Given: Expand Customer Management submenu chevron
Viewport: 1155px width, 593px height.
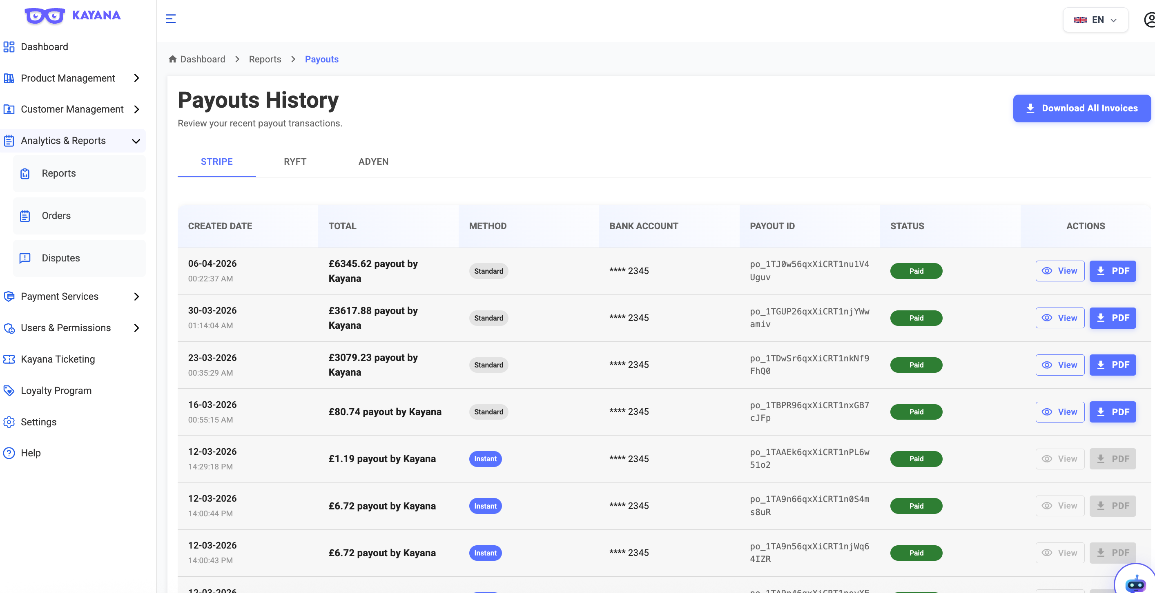Looking at the screenshot, I should [137, 109].
